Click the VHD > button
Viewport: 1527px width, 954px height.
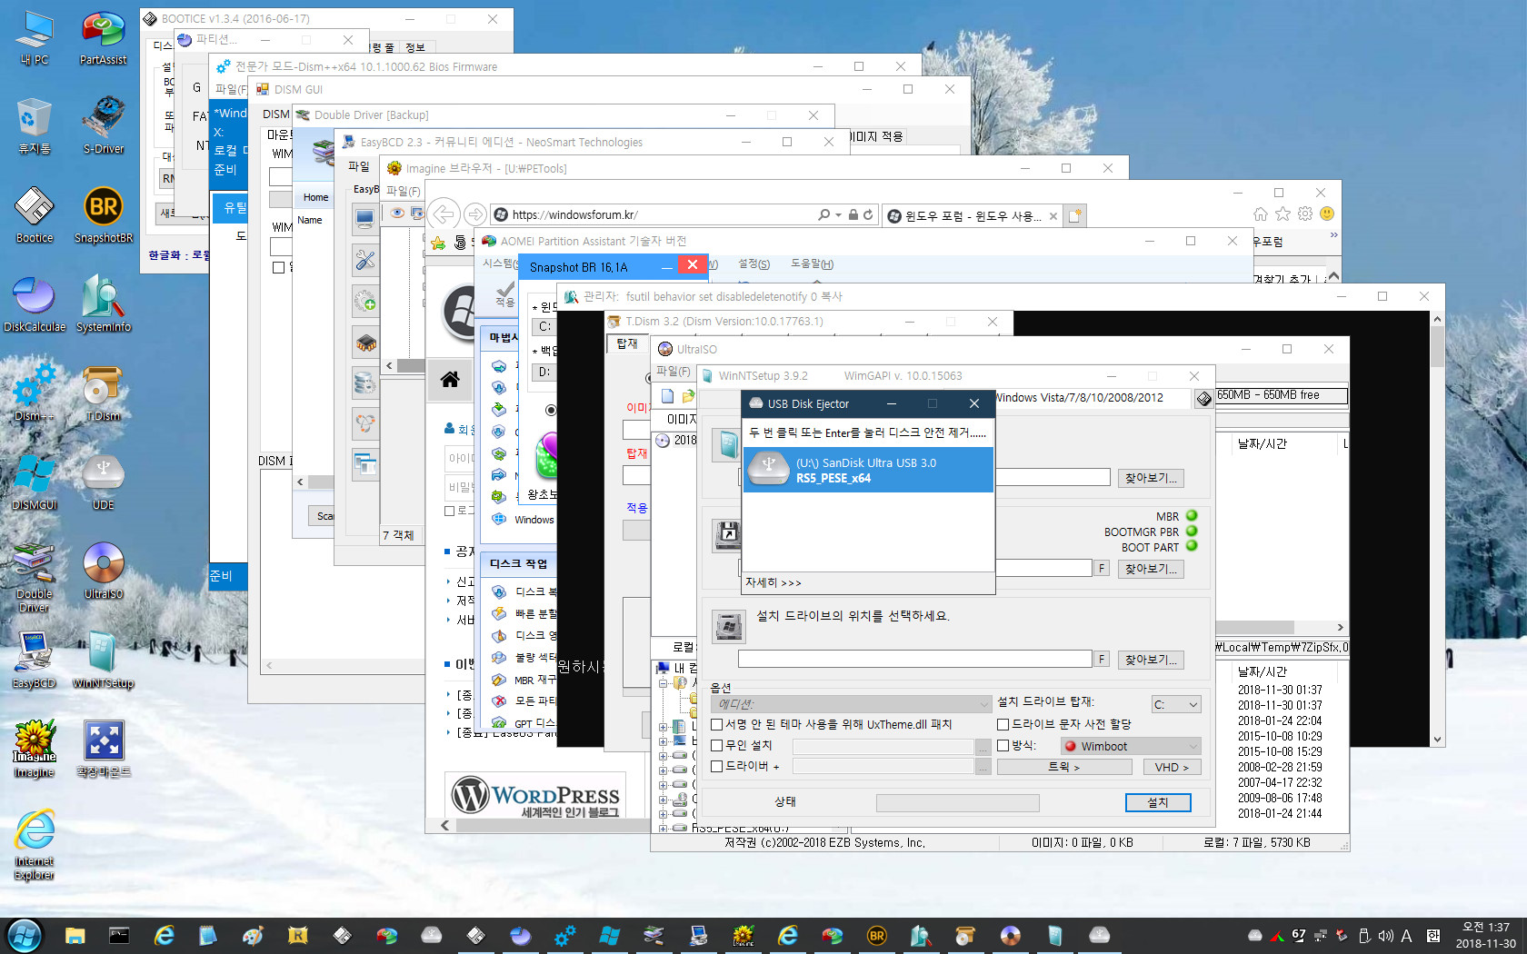pyautogui.click(x=1171, y=767)
